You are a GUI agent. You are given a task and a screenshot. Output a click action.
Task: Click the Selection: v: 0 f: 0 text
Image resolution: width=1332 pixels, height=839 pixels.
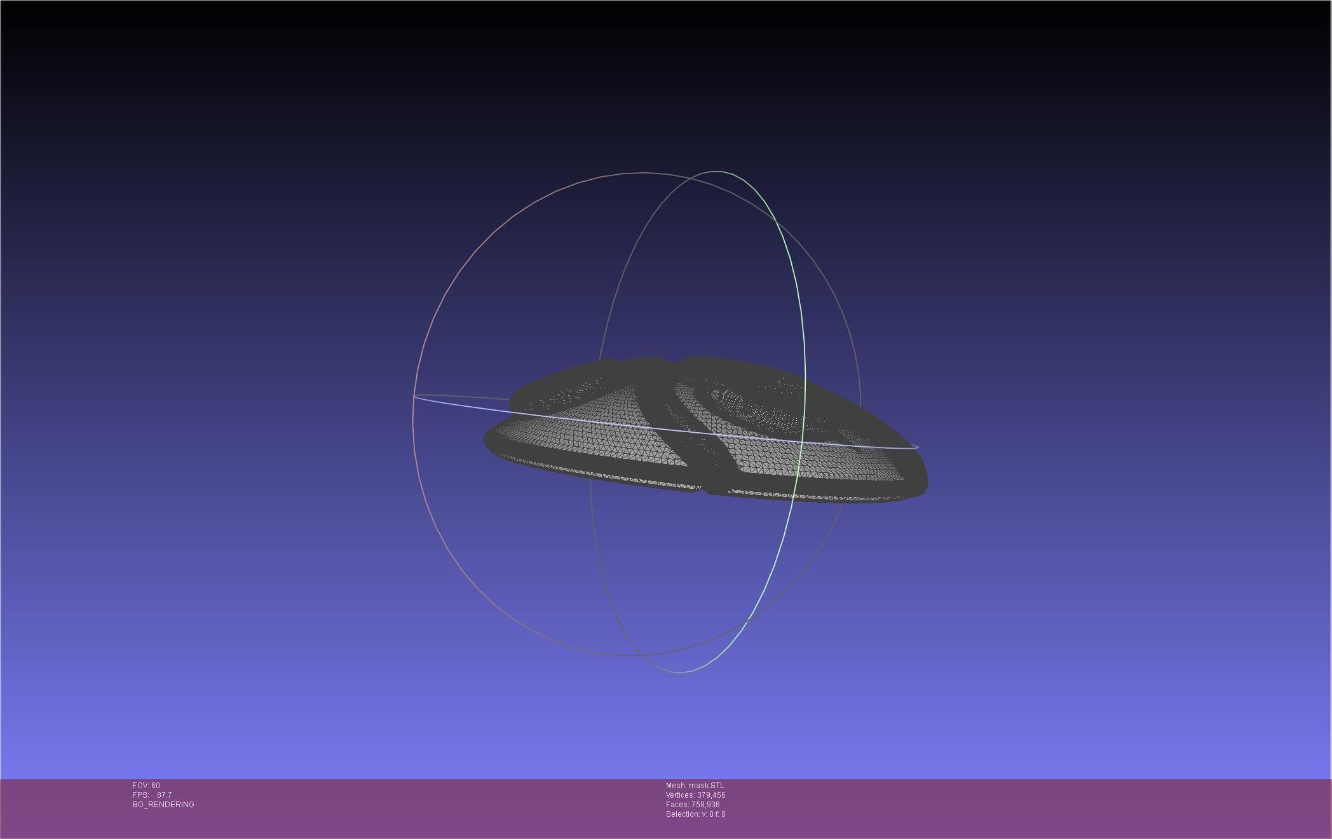click(x=695, y=814)
